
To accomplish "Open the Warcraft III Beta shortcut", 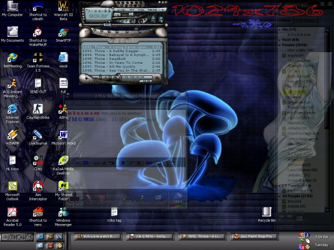I will pos(63,10).
